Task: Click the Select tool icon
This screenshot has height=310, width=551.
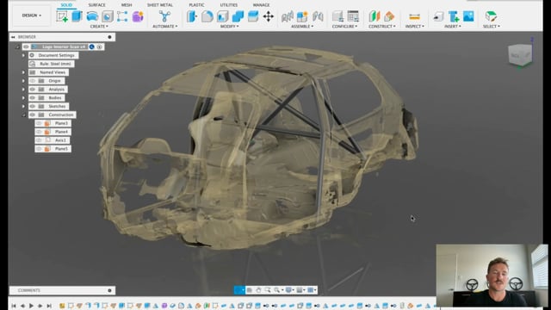Action: click(491, 16)
